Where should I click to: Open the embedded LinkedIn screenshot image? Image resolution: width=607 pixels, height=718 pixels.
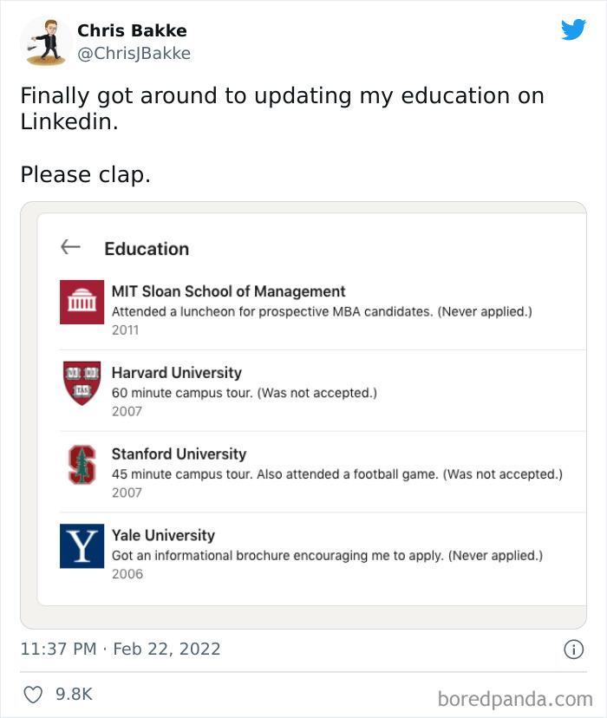(x=303, y=414)
